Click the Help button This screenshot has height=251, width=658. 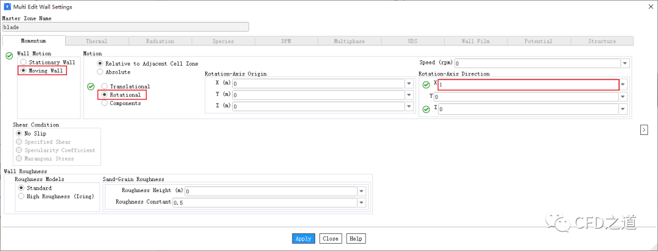(x=356, y=239)
